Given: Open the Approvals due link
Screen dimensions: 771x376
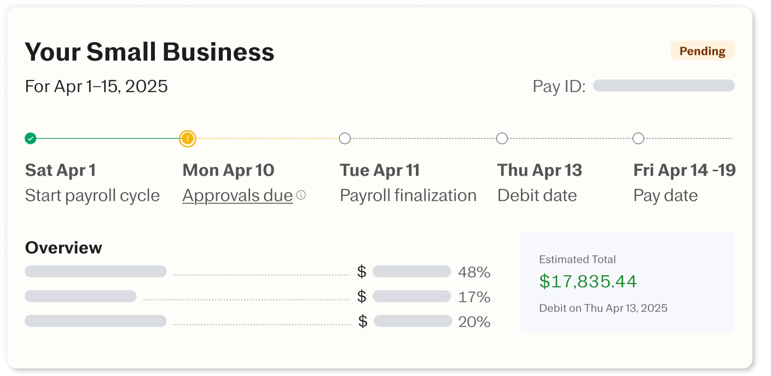Looking at the screenshot, I should (x=237, y=195).
